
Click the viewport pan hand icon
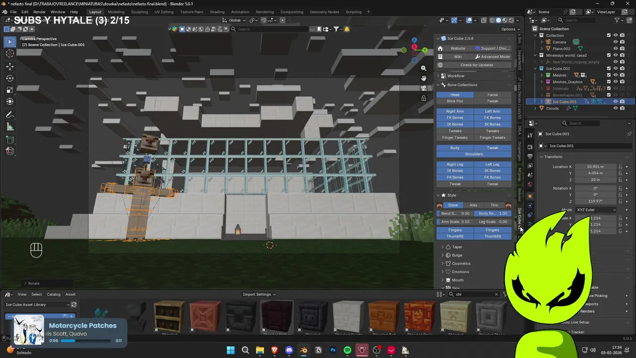[423, 78]
